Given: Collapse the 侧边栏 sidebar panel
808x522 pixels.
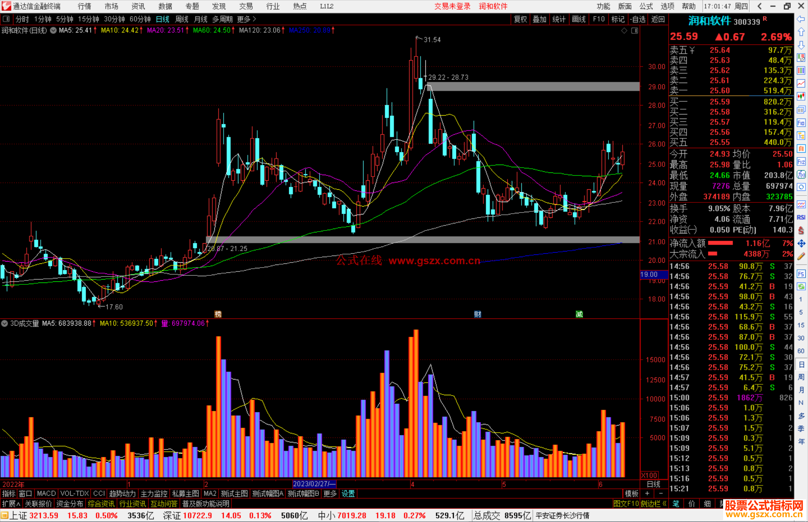Looking at the screenshot, I should click(654, 504).
